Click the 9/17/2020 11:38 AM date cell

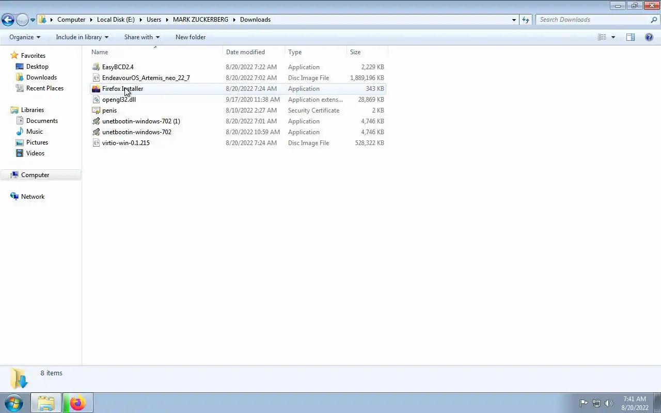[253, 100]
